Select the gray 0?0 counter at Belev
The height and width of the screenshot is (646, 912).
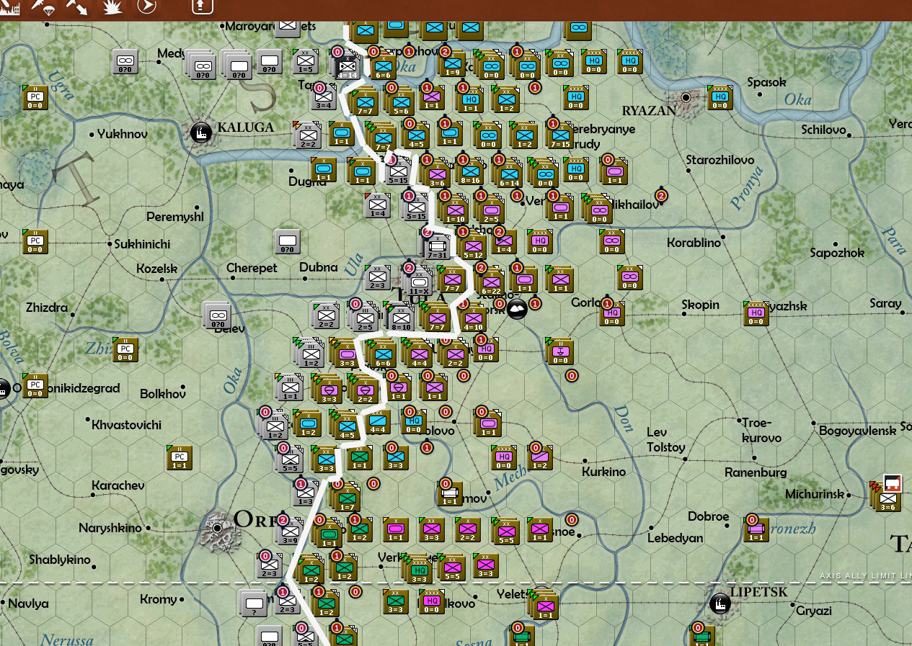click(217, 315)
